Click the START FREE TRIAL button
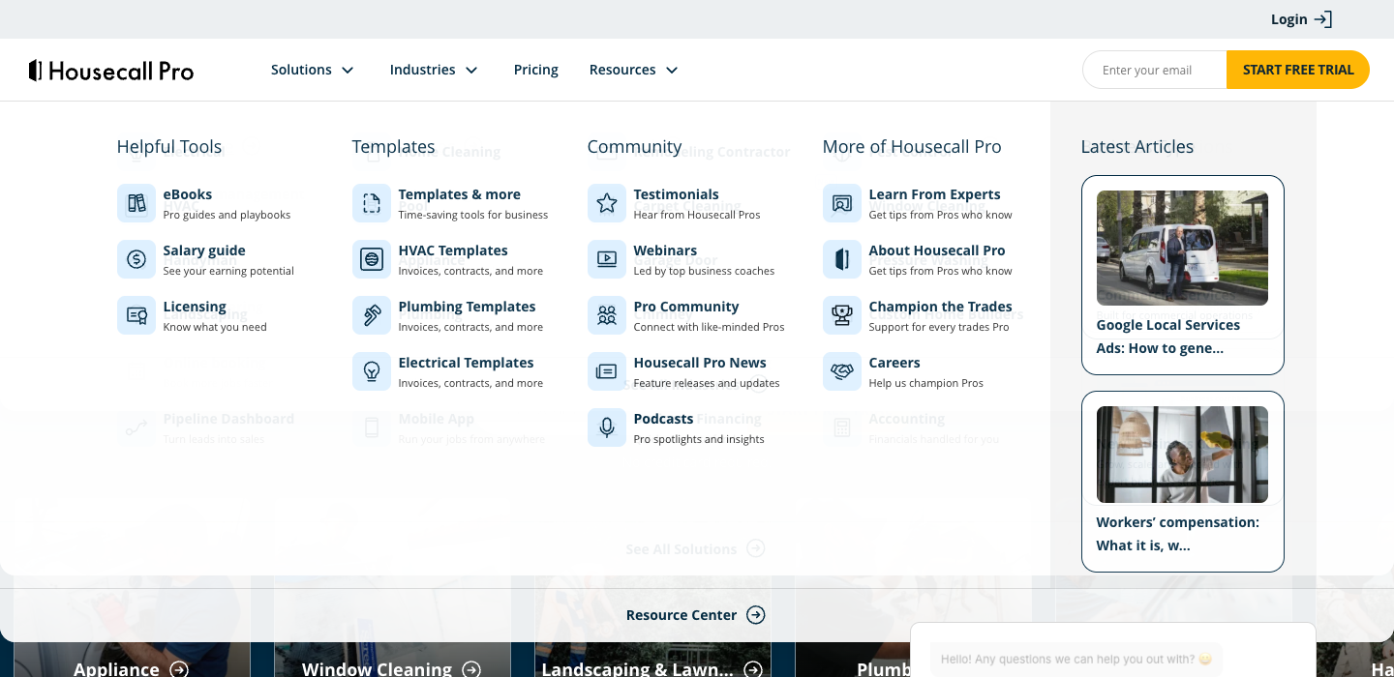Image resolution: width=1394 pixels, height=677 pixels. (x=1298, y=70)
